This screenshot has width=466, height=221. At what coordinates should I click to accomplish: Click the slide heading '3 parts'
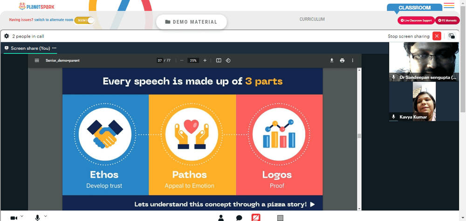(264, 81)
